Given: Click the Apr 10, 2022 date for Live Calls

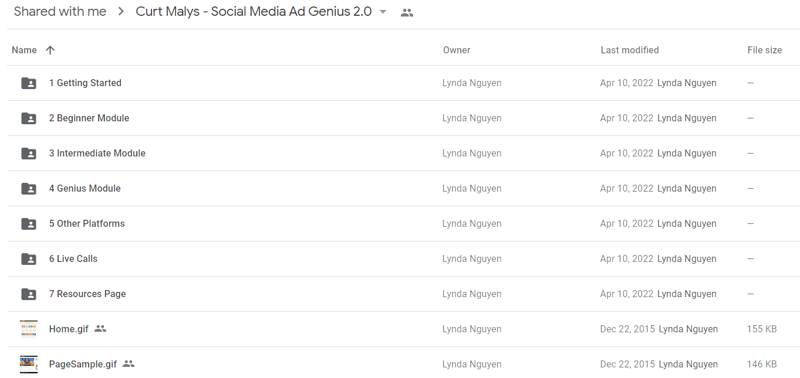Looking at the screenshot, I should [x=627, y=259].
